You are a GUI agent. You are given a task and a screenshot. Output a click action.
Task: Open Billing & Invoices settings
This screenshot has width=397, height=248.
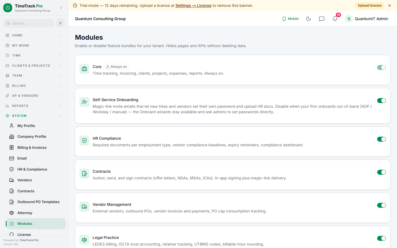tap(36, 147)
